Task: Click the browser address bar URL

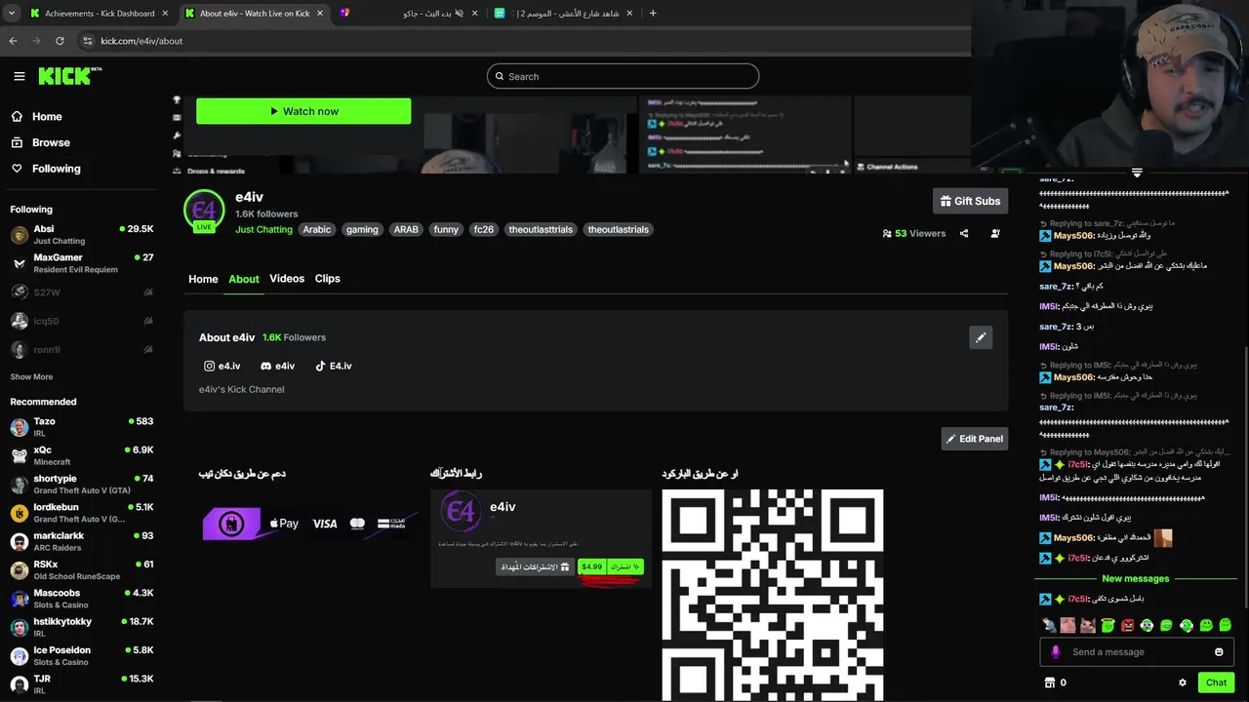Action: pos(141,41)
